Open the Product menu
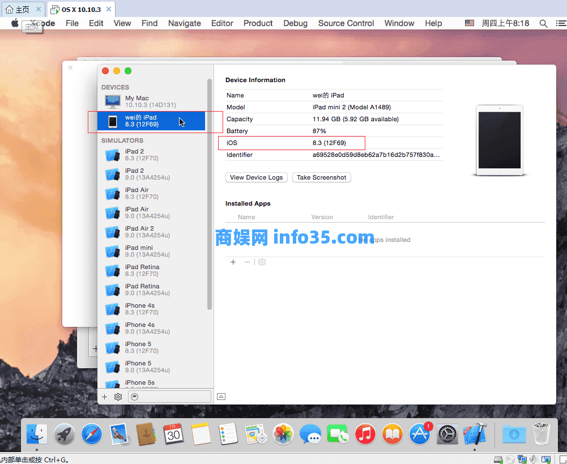Image resolution: width=567 pixels, height=464 pixels. coord(258,23)
